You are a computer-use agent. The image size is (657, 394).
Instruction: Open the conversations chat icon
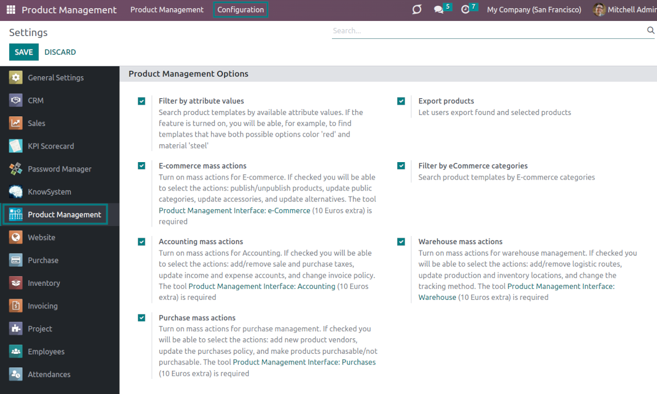(439, 10)
